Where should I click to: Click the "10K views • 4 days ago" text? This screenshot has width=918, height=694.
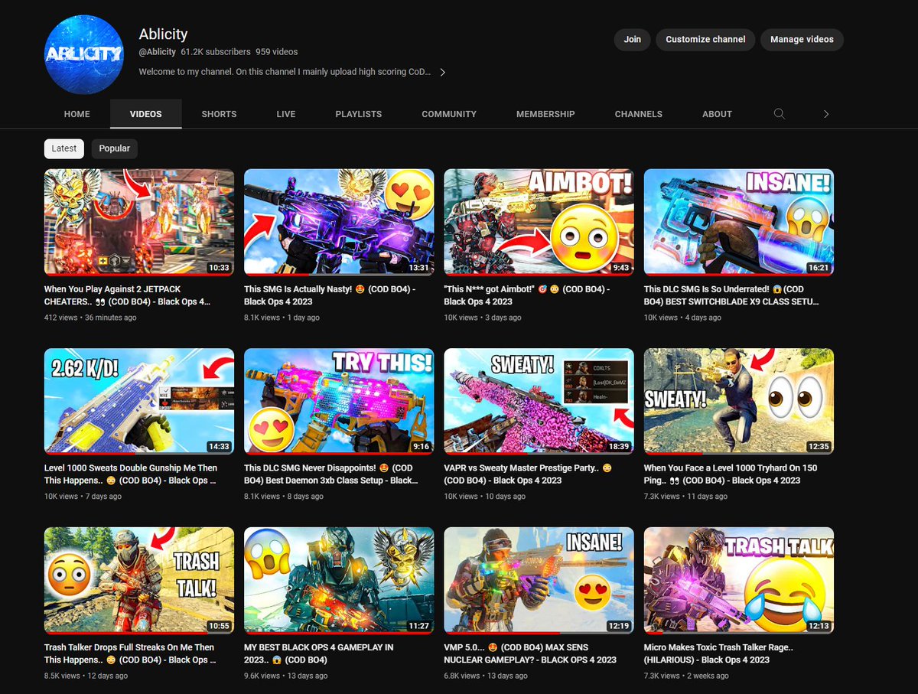point(682,318)
